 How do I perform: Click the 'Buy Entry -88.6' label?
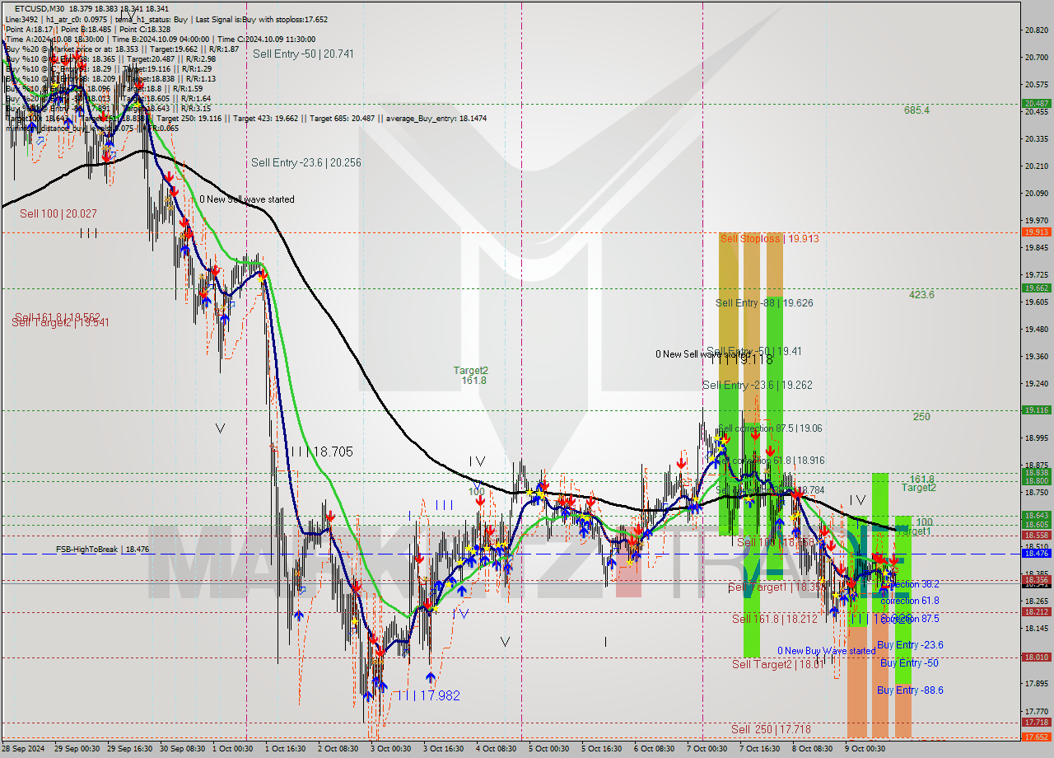910,690
